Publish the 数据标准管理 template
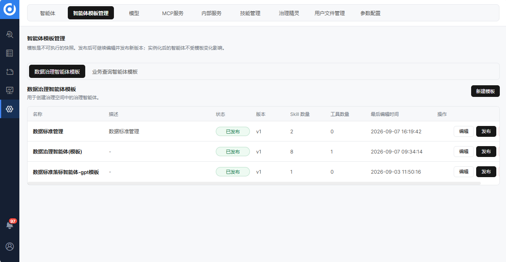 [x=486, y=131]
